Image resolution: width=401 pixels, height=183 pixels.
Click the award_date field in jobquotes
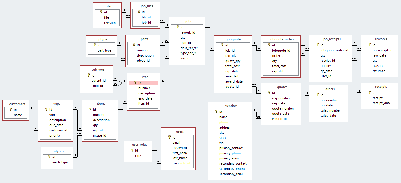234,81
